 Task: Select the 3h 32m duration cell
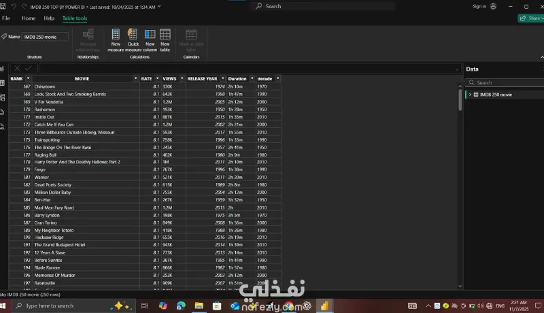pos(241,200)
